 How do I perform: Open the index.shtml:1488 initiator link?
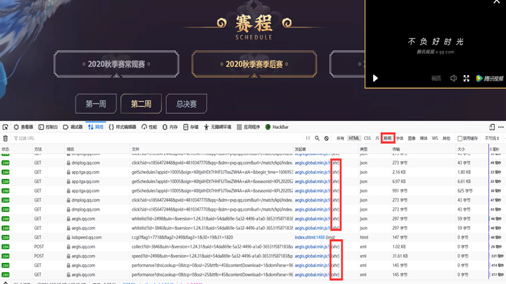point(310,237)
